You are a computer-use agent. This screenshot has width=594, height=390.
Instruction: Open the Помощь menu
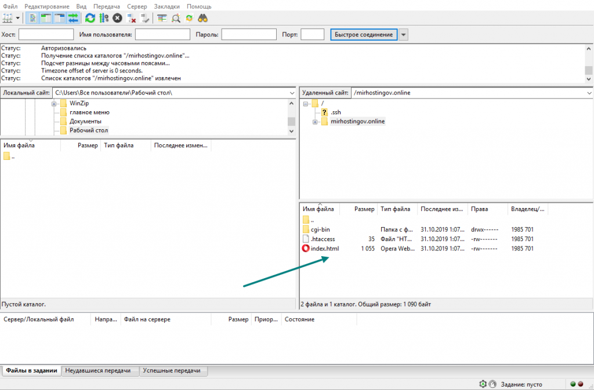(199, 6)
